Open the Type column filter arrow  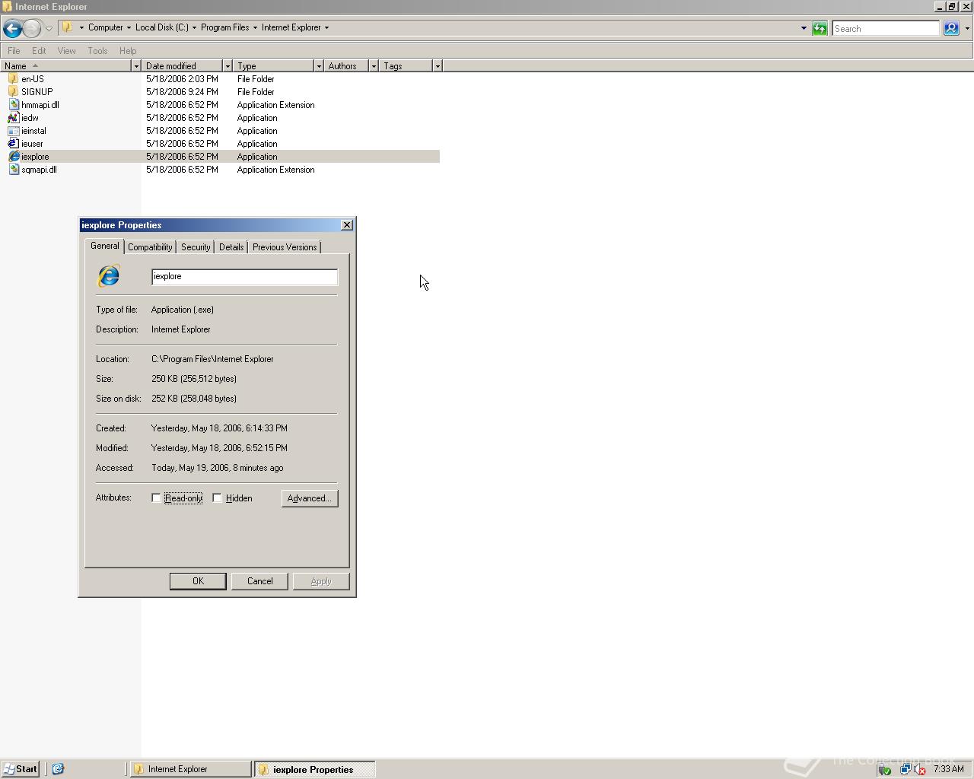pos(319,66)
